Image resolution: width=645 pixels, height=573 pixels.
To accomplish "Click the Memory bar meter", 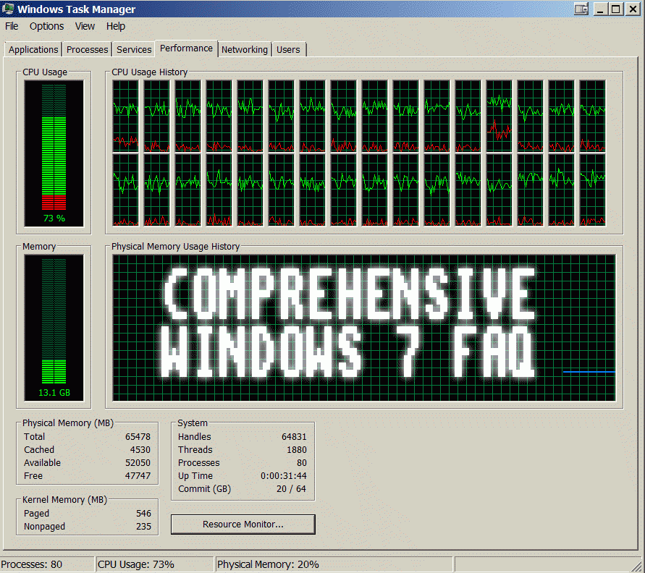I will pyautogui.click(x=54, y=328).
